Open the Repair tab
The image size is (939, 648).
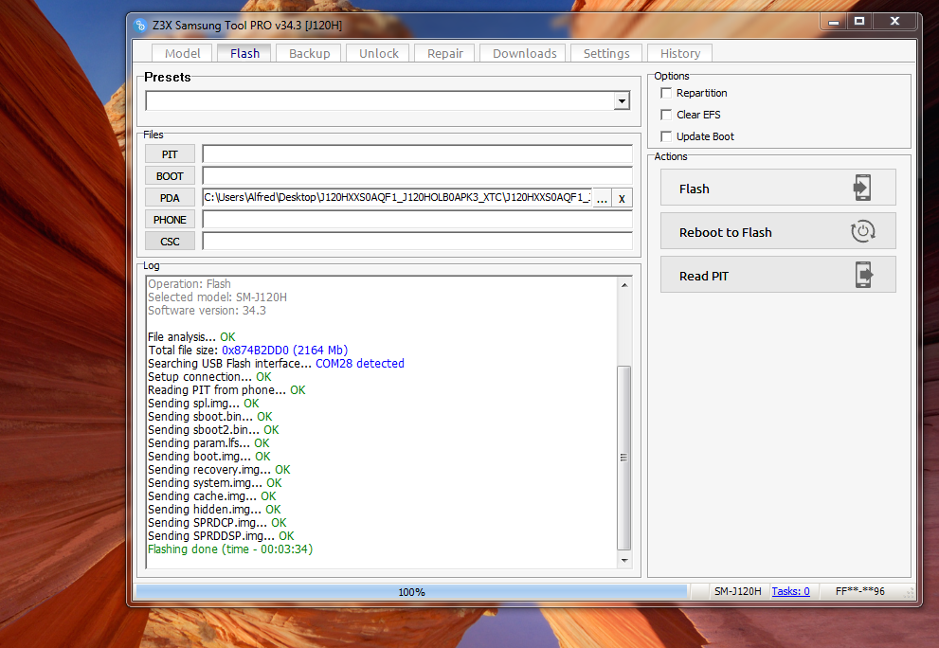coord(444,53)
